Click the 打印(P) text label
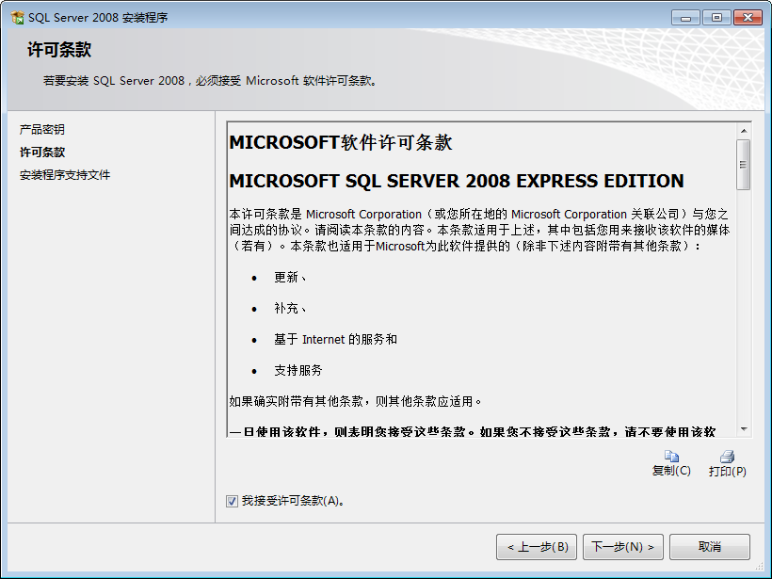772x579 pixels. [x=728, y=471]
